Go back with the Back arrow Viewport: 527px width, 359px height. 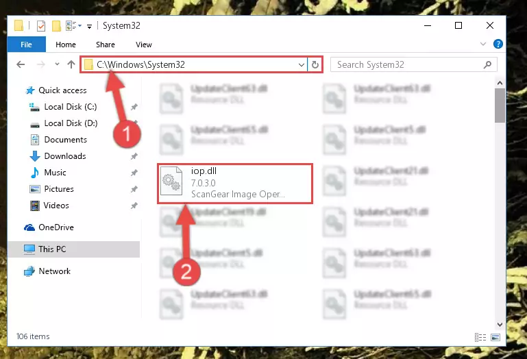(21, 64)
